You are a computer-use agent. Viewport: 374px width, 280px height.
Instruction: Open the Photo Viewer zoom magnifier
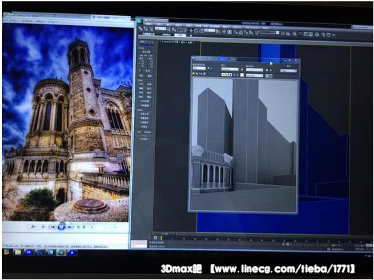click(x=34, y=227)
